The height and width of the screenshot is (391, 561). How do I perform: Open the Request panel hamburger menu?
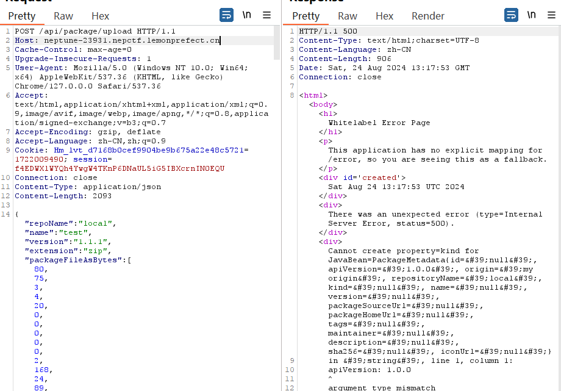(266, 15)
